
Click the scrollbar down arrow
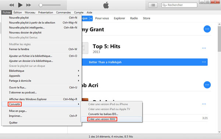219,132
